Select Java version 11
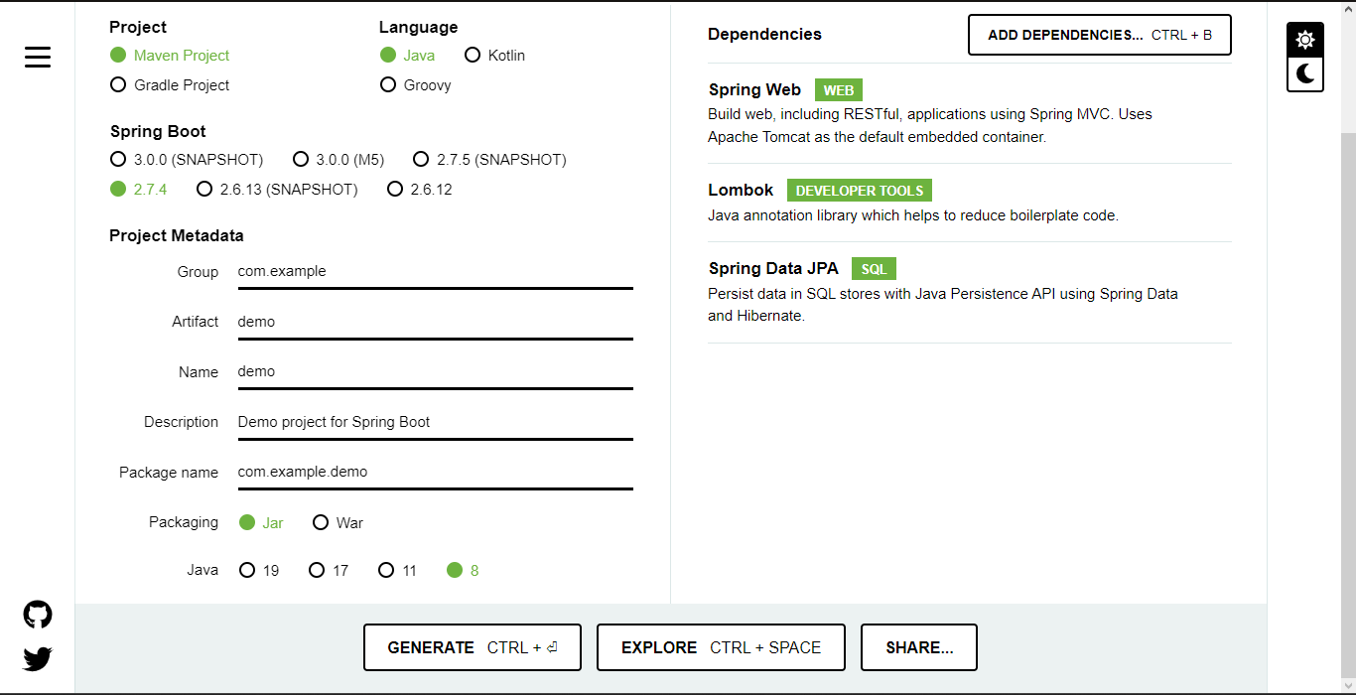Viewport: 1356px width, 695px height. [x=397, y=570]
